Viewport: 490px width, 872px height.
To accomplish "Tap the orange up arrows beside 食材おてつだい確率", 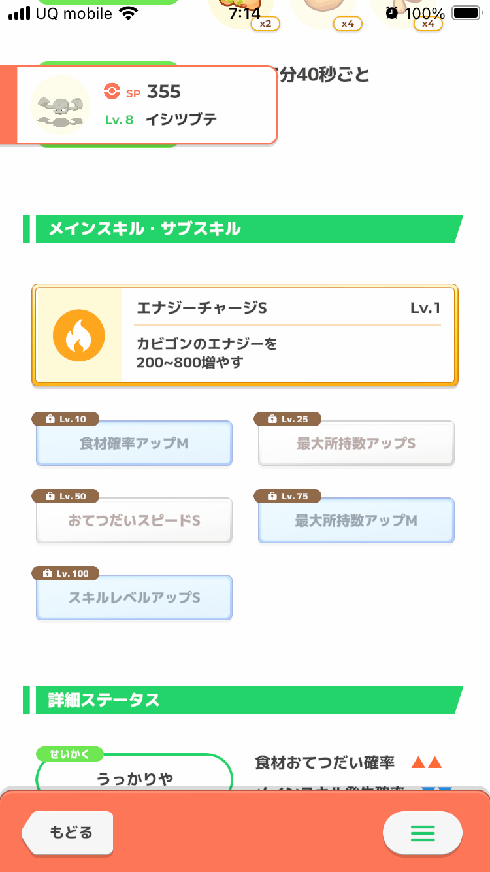I will pos(427,763).
